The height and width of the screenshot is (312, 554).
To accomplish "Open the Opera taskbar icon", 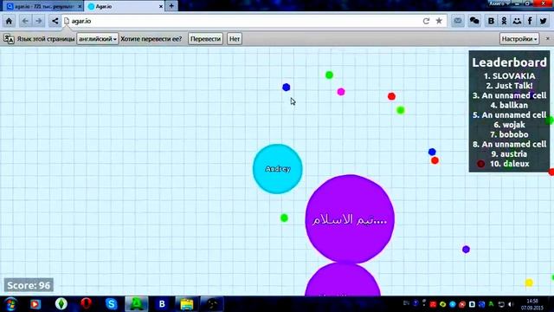I will tap(86, 304).
